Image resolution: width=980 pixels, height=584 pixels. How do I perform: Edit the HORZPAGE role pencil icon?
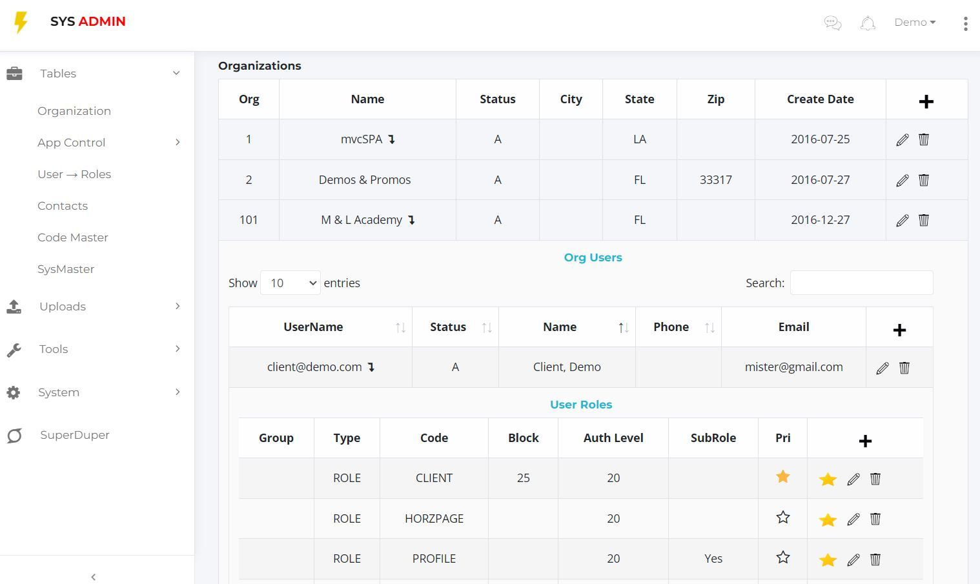pyautogui.click(x=853, y=519)
